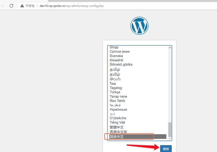The image size is (217, 152).
Task: Select Kiswahili language option
Action: pos(138,60)
